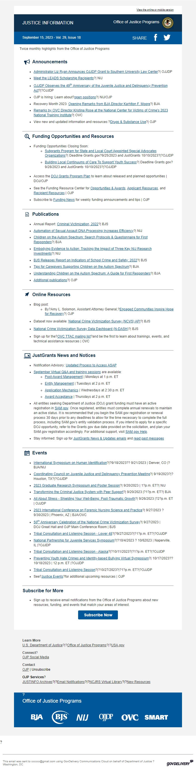Screen dimensions: 196x769
Task: Click the JustGrants News laptop icon
Action: [27, 355]
